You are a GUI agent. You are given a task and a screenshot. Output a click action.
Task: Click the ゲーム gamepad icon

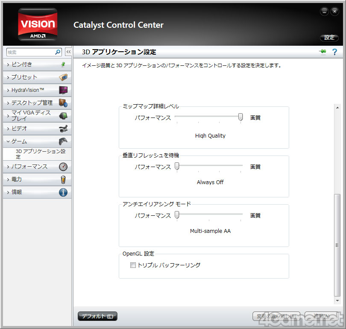pyautogui.click(x=63, y=141)
